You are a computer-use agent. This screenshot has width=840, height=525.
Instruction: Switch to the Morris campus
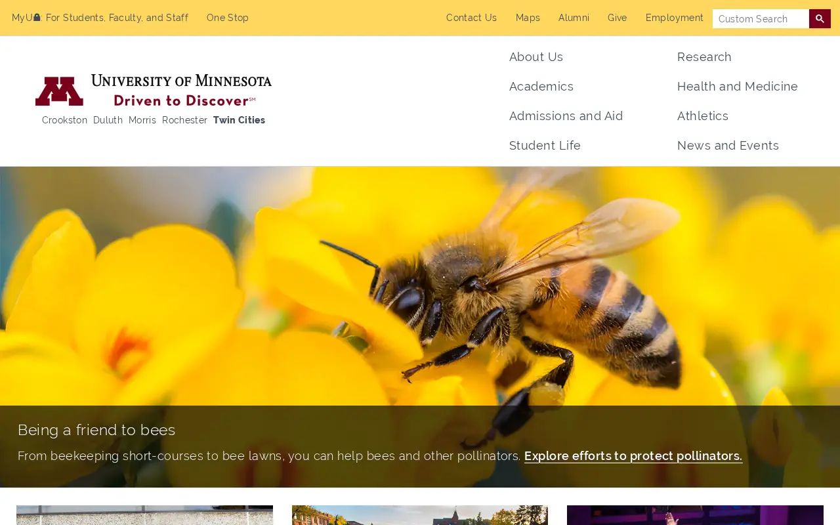142,120
